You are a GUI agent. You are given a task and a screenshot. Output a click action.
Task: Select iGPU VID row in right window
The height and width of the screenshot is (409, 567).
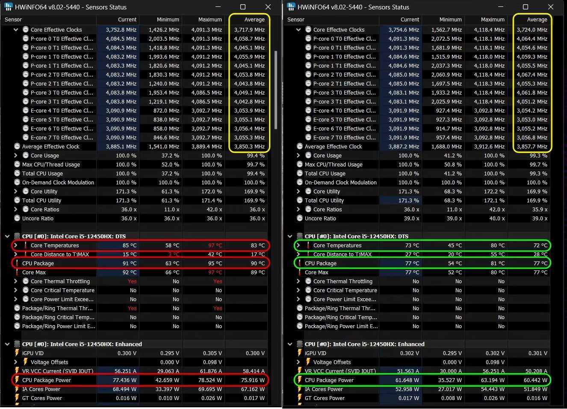(x=417, y=353)
